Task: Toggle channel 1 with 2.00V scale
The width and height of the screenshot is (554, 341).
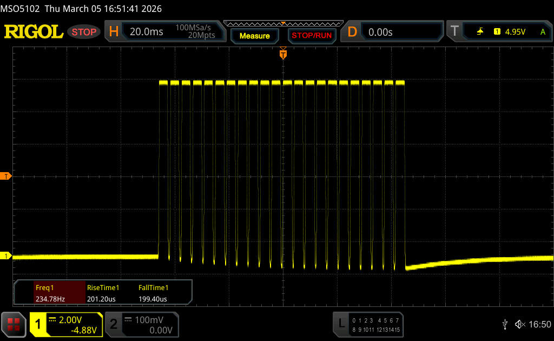Action: click(66, 324)
